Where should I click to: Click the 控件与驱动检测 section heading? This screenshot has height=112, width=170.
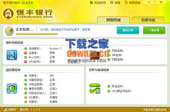99,70
